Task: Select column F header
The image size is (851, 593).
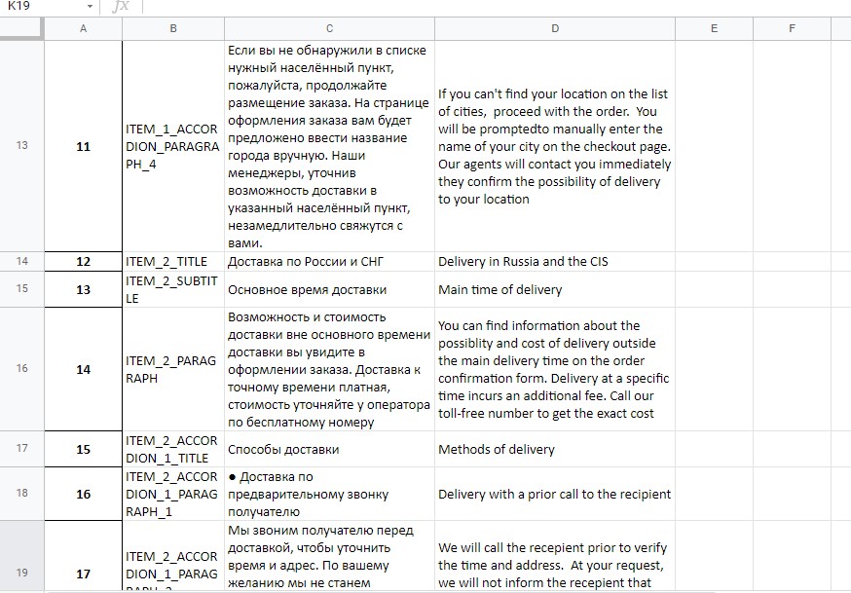Action: point(792,29)
